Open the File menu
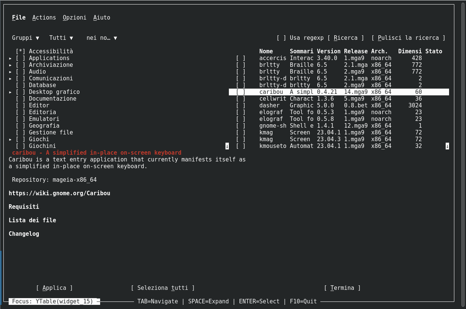The width and height of the screenshot is (466, 309). (x=19, y=18)
